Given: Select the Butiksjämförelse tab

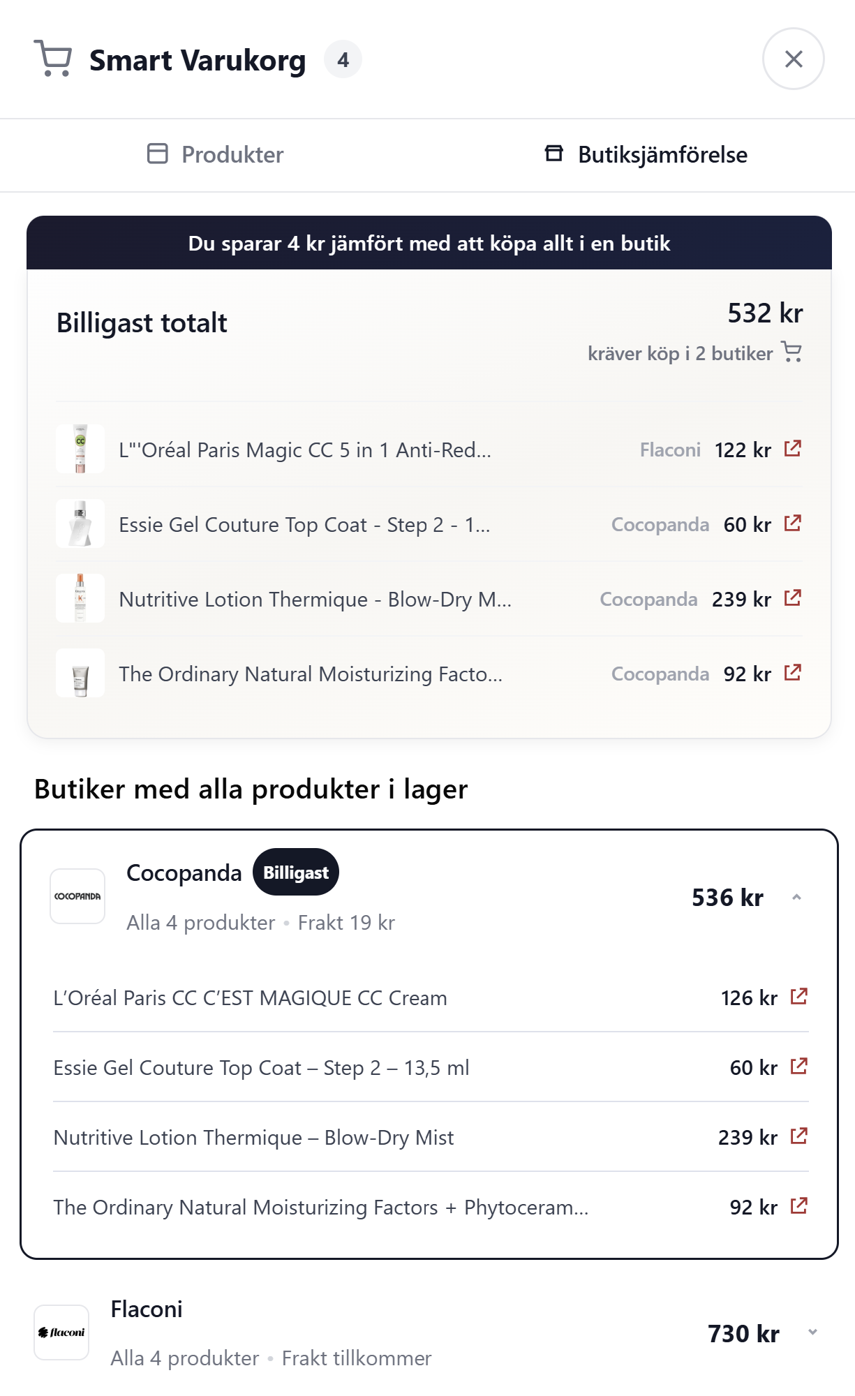Looking at the screenshot, I should (x=646, y=154).
